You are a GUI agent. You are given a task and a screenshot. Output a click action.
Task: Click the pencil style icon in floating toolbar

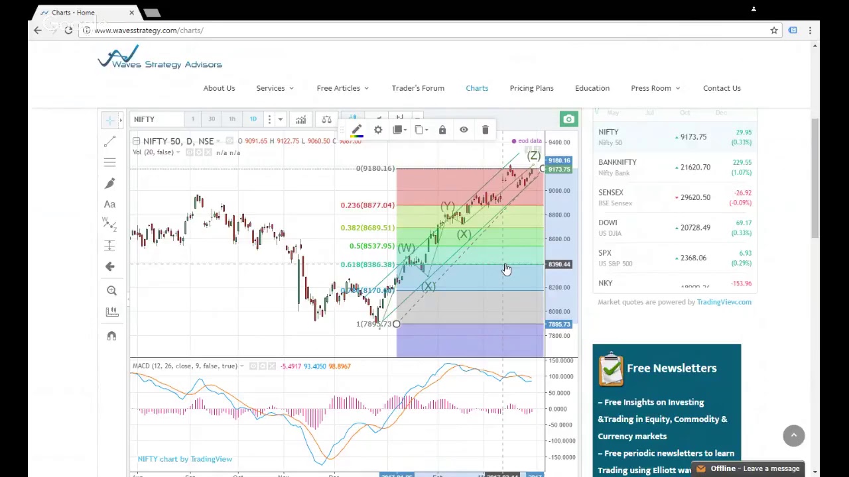pyautogui.click(x=357, y=129)
